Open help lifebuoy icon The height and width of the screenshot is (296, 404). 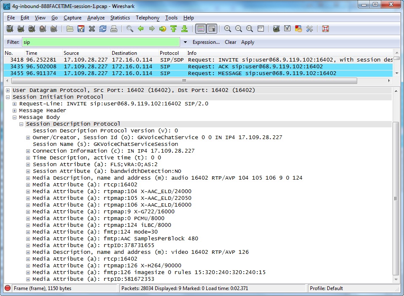tap(326, 29)
